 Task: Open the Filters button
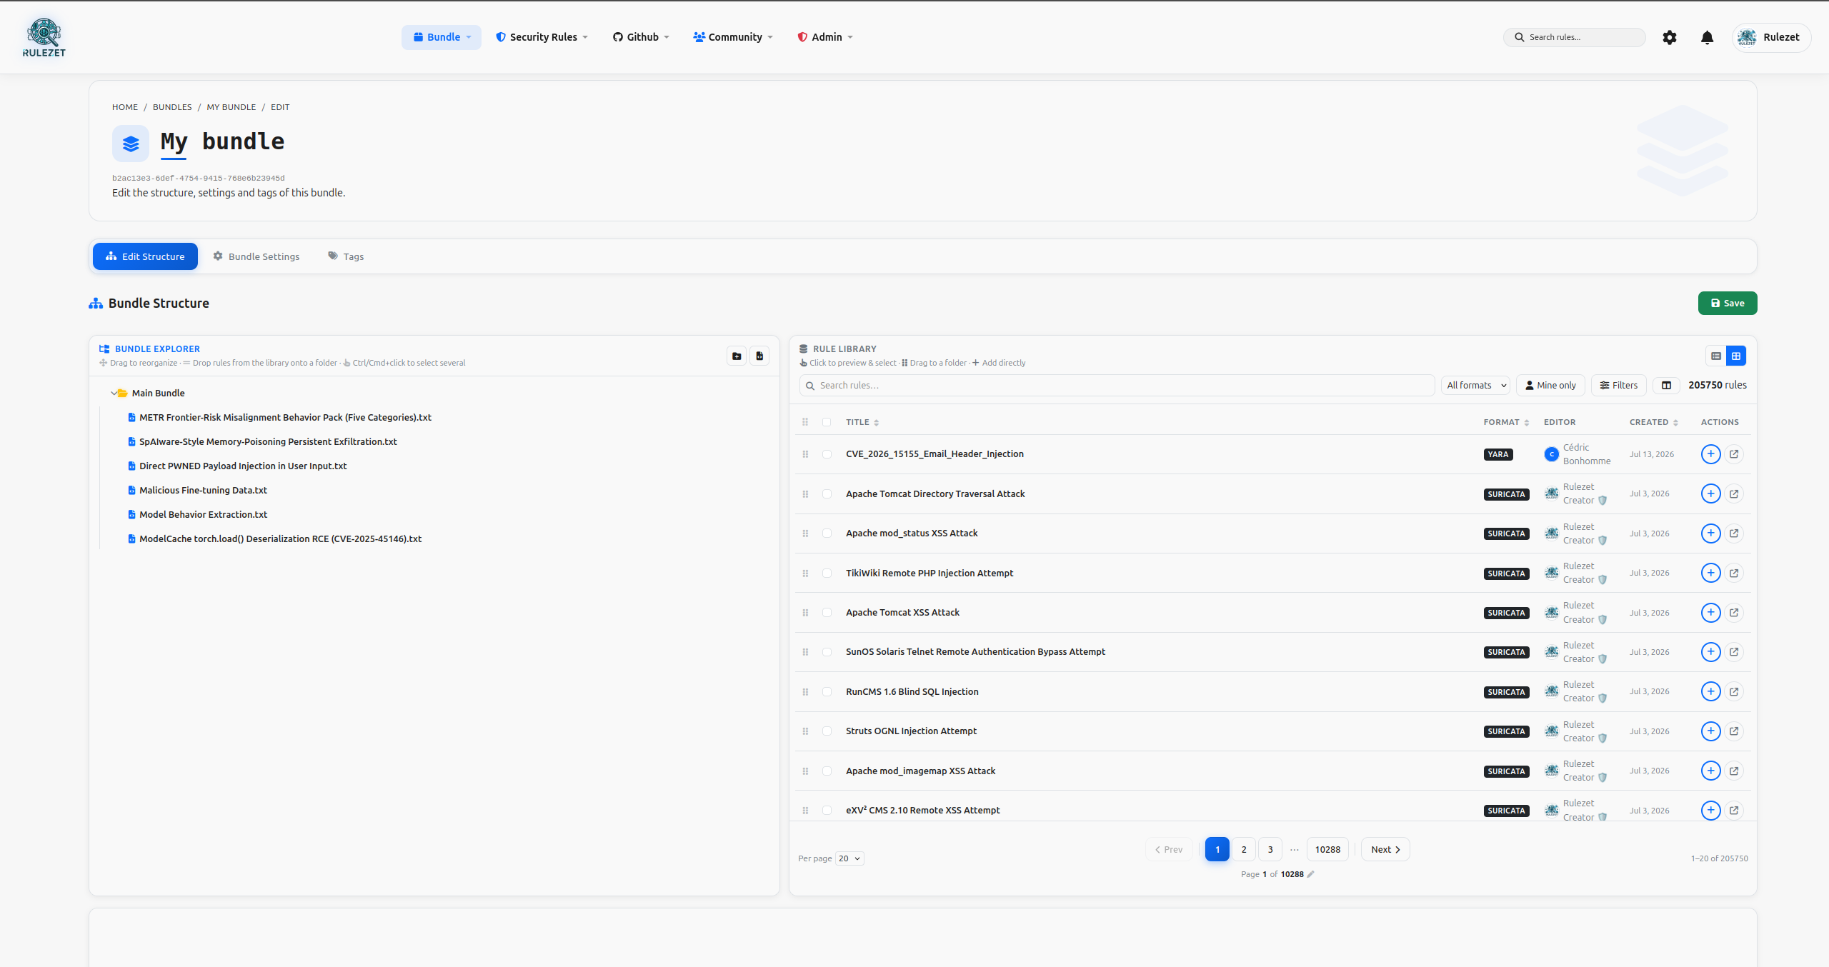(1619, 385)
